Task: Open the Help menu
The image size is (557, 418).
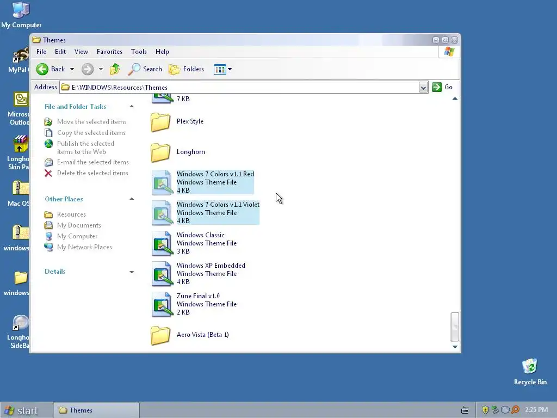Action: (162, 52)
